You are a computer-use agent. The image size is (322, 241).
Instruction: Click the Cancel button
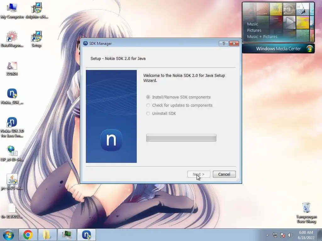tap(224, 174)
